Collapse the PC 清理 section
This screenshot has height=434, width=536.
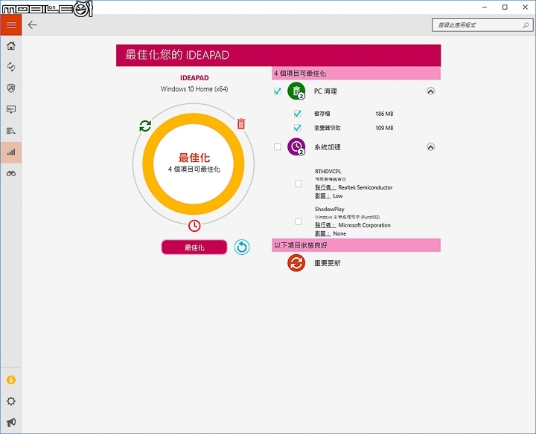tap(431, 91)
